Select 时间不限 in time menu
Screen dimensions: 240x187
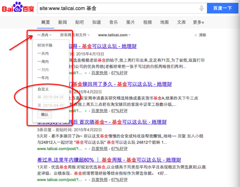[45, 45]
